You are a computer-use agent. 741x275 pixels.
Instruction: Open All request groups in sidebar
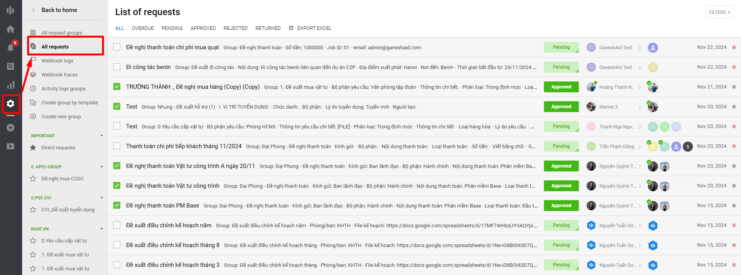(62, 33)
